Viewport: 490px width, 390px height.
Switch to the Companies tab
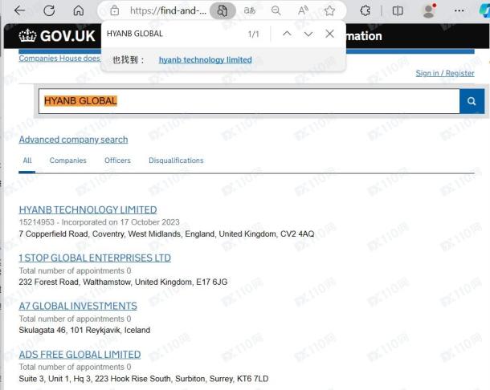tap(67, 160)
